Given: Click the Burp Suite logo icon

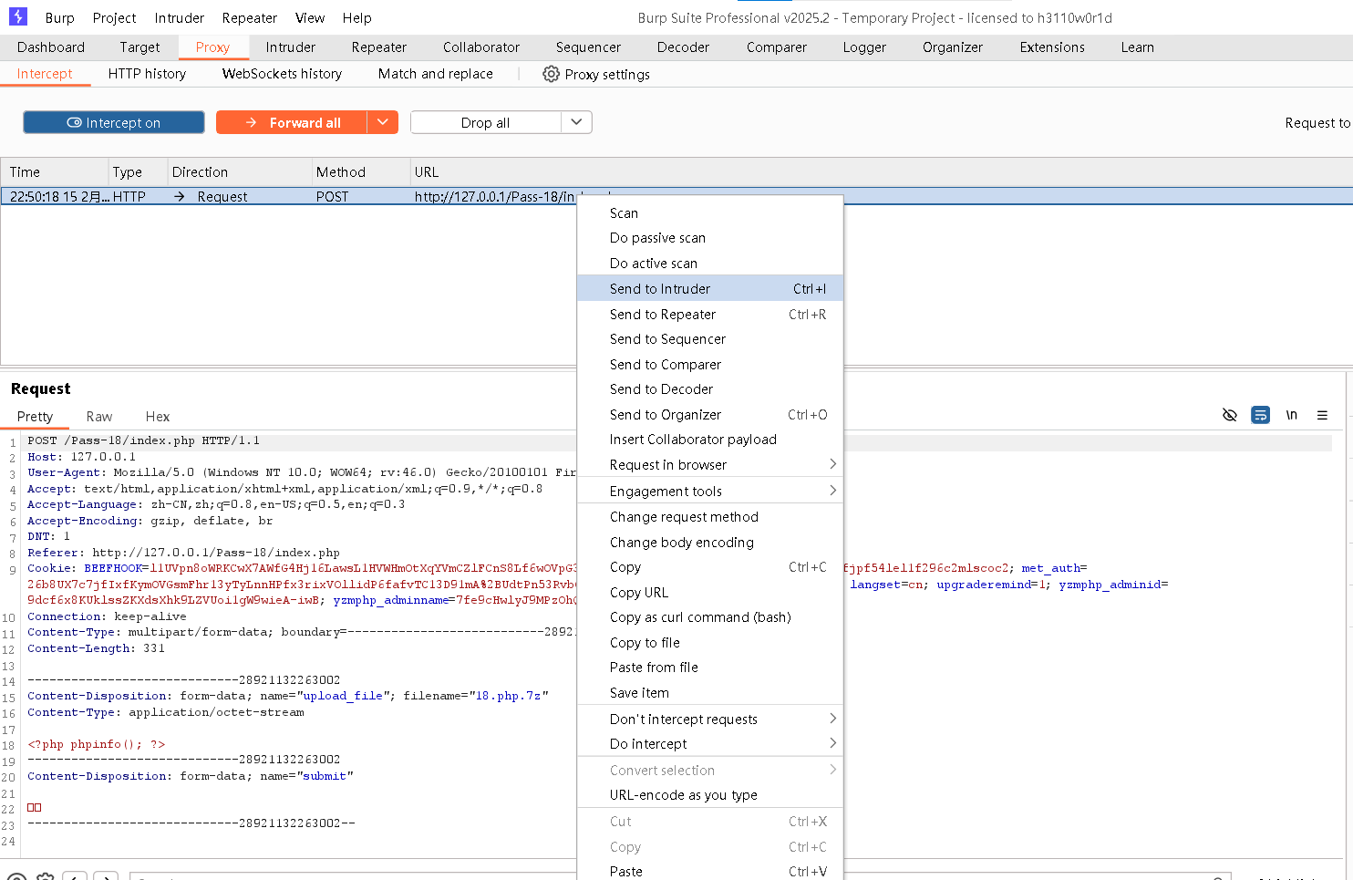Looking at the screenshot, I should pos(18,16).
